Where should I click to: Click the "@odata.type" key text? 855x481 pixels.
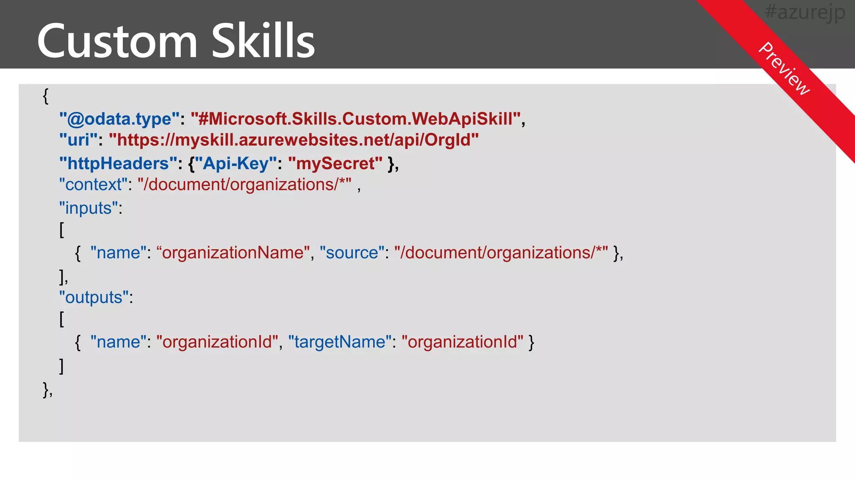click(x=119, y=119)
